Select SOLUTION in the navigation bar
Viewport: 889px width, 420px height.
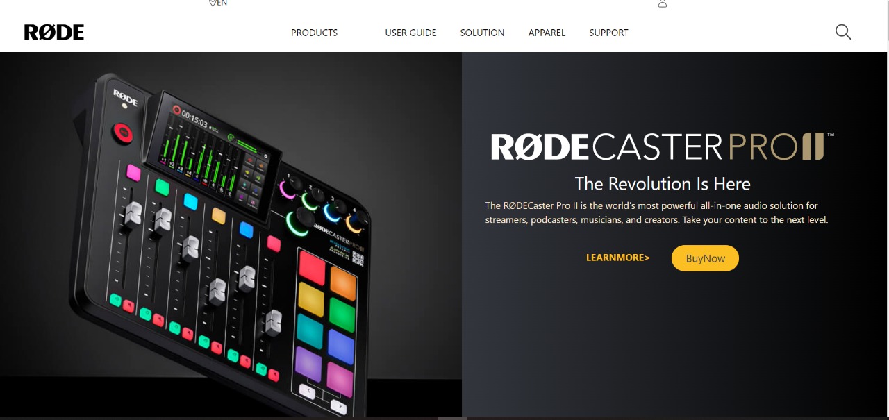[x=482, y=33]
